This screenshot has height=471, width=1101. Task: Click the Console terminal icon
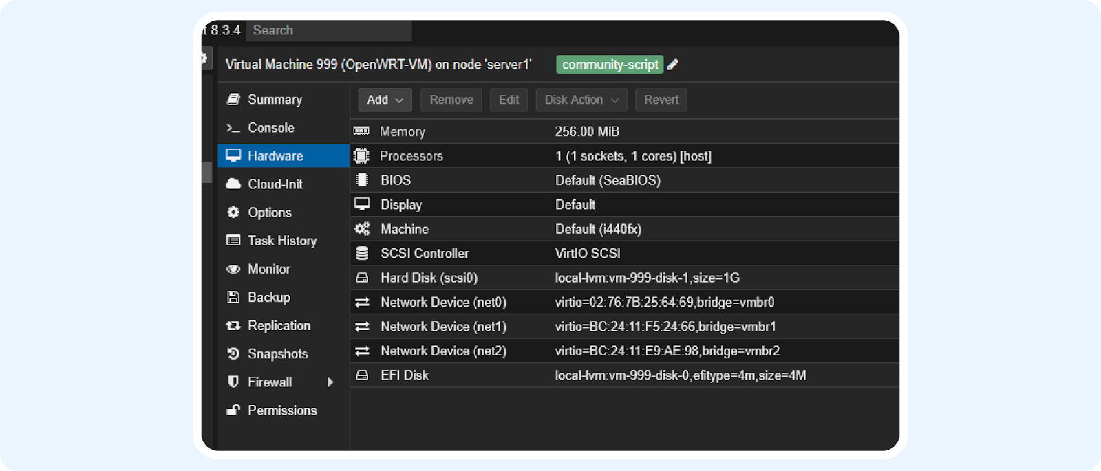233,128
